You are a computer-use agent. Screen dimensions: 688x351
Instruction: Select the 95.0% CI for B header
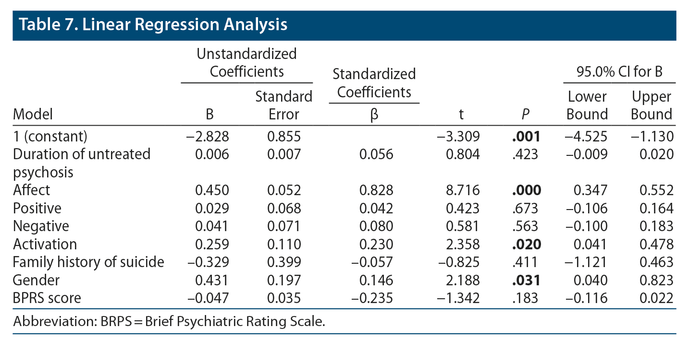(619, 71)
